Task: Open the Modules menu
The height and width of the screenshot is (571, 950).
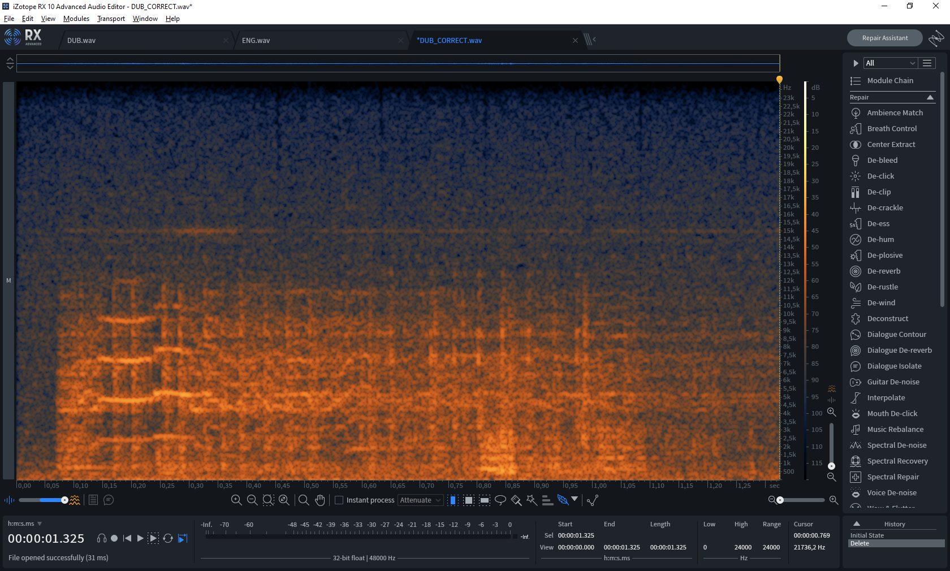Action: [76, 19]
